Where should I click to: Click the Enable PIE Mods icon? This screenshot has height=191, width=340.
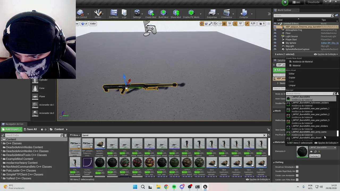pos(191,14)
